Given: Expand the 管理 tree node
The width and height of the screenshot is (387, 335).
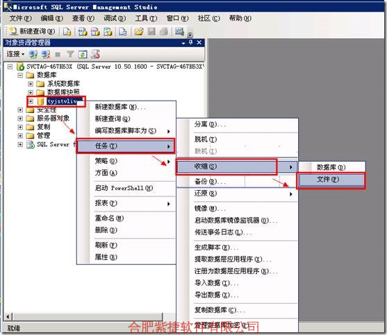Looking at the screenshot, I should (x=20, y=136).
